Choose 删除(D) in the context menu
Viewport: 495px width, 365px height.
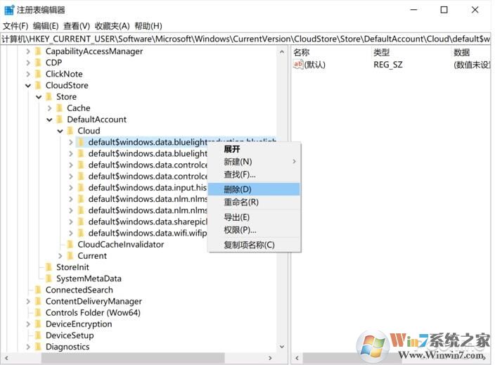coord(254,189)
